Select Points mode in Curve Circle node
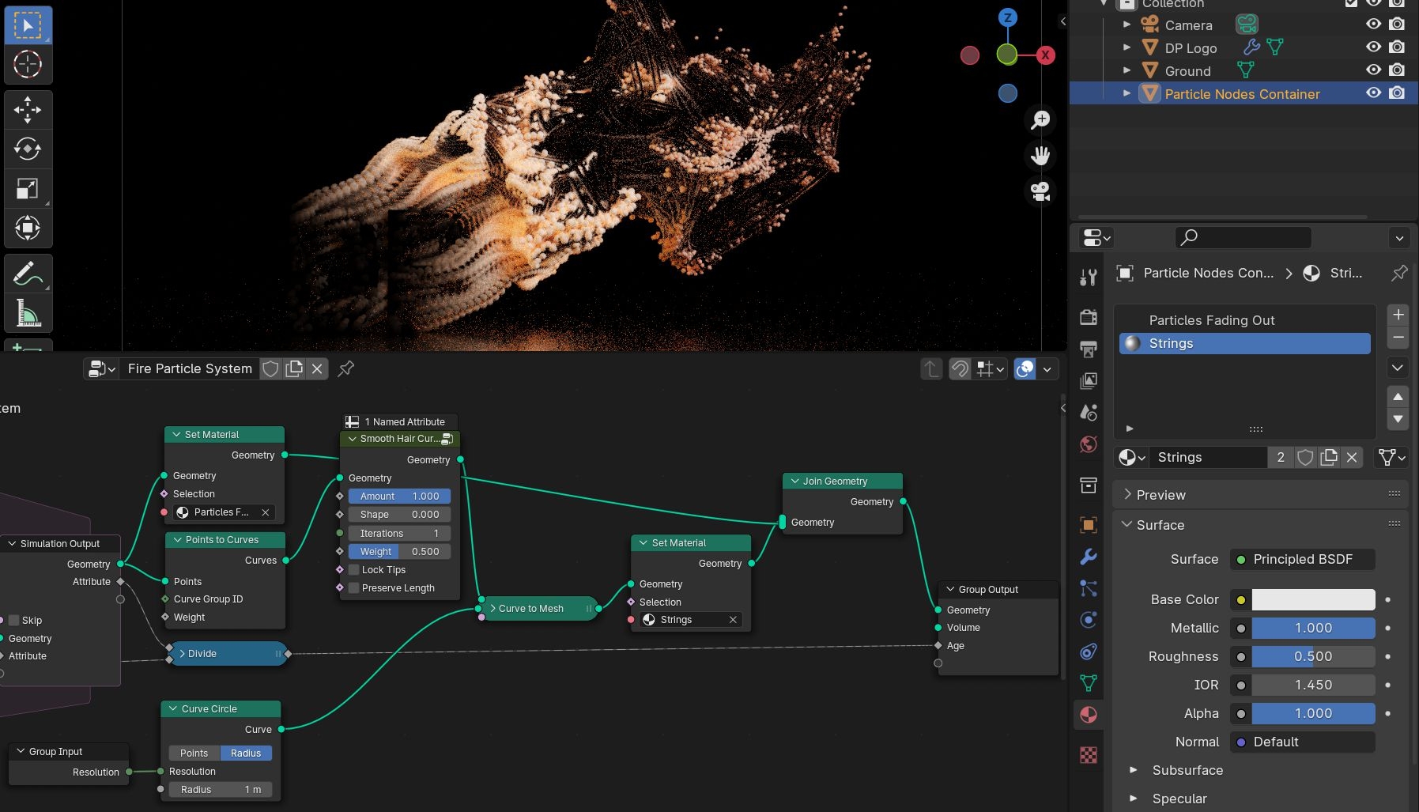The width and height of the screenshot is (1419, 812). click(x=194, y=753)
